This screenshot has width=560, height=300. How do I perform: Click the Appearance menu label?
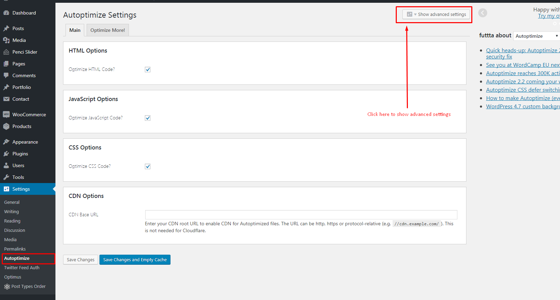click(25, 142)
